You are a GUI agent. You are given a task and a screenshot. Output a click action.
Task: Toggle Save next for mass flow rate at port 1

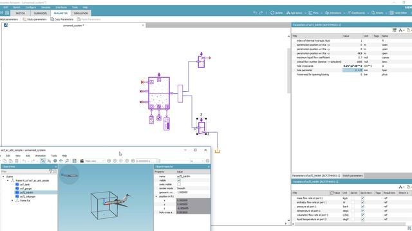362,198
